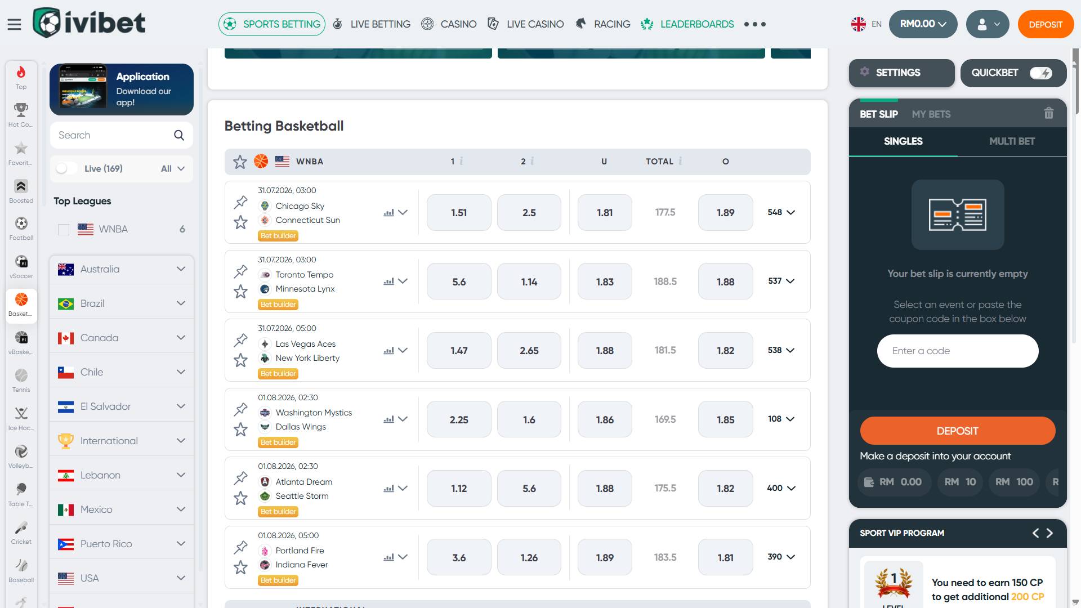This screenshot has height=608, width=1081.
Task: Click the ivibet logo
Action: tap(89, 23)
